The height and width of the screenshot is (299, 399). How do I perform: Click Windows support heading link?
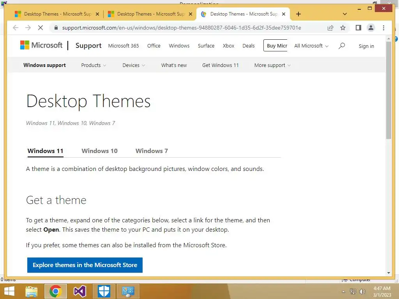44,65
